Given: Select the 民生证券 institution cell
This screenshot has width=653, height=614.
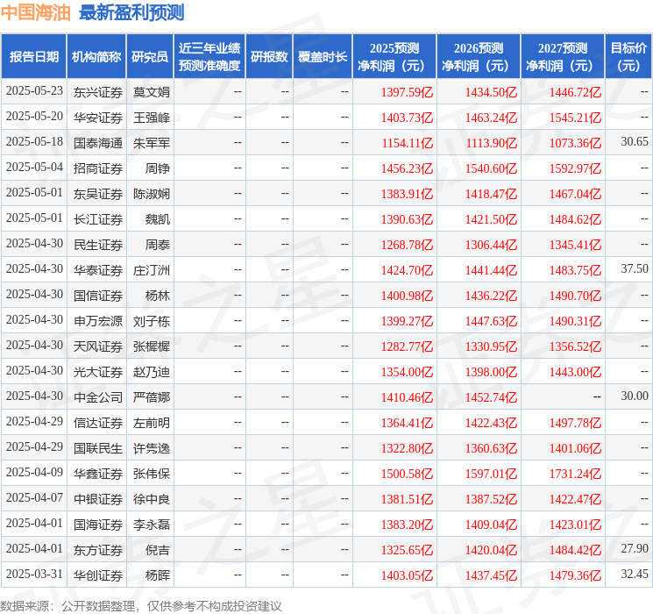Looking at the screenshot, I should [x=98, y=244].
